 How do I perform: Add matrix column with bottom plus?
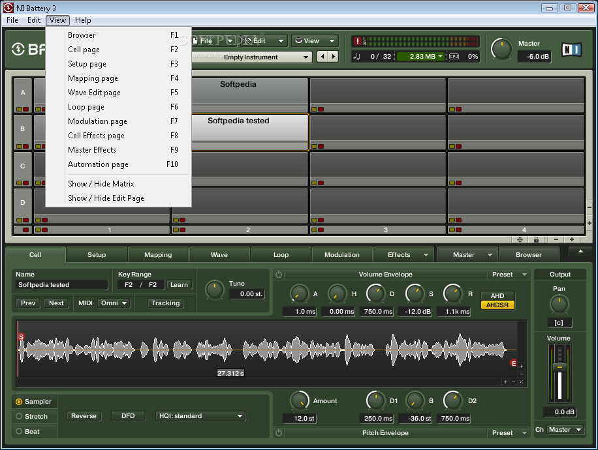tap(572, 239)
